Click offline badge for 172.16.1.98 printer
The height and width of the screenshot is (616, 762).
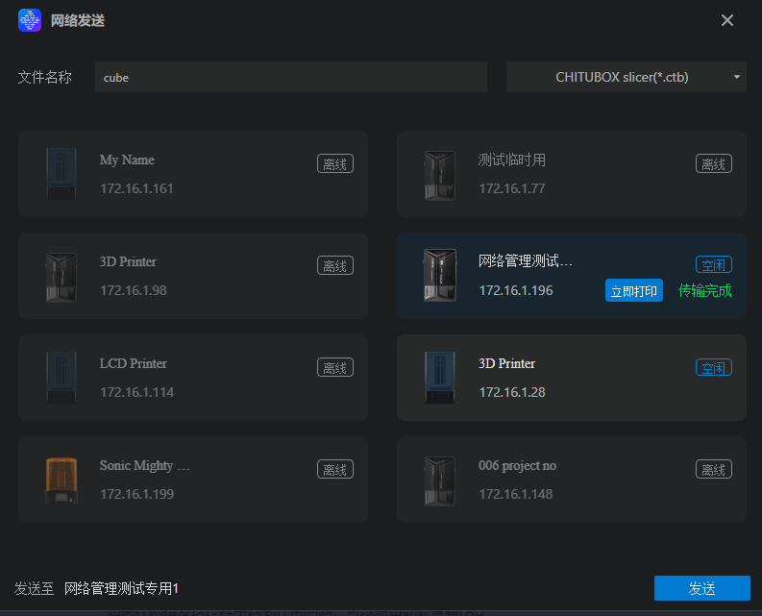pos(334,265)
